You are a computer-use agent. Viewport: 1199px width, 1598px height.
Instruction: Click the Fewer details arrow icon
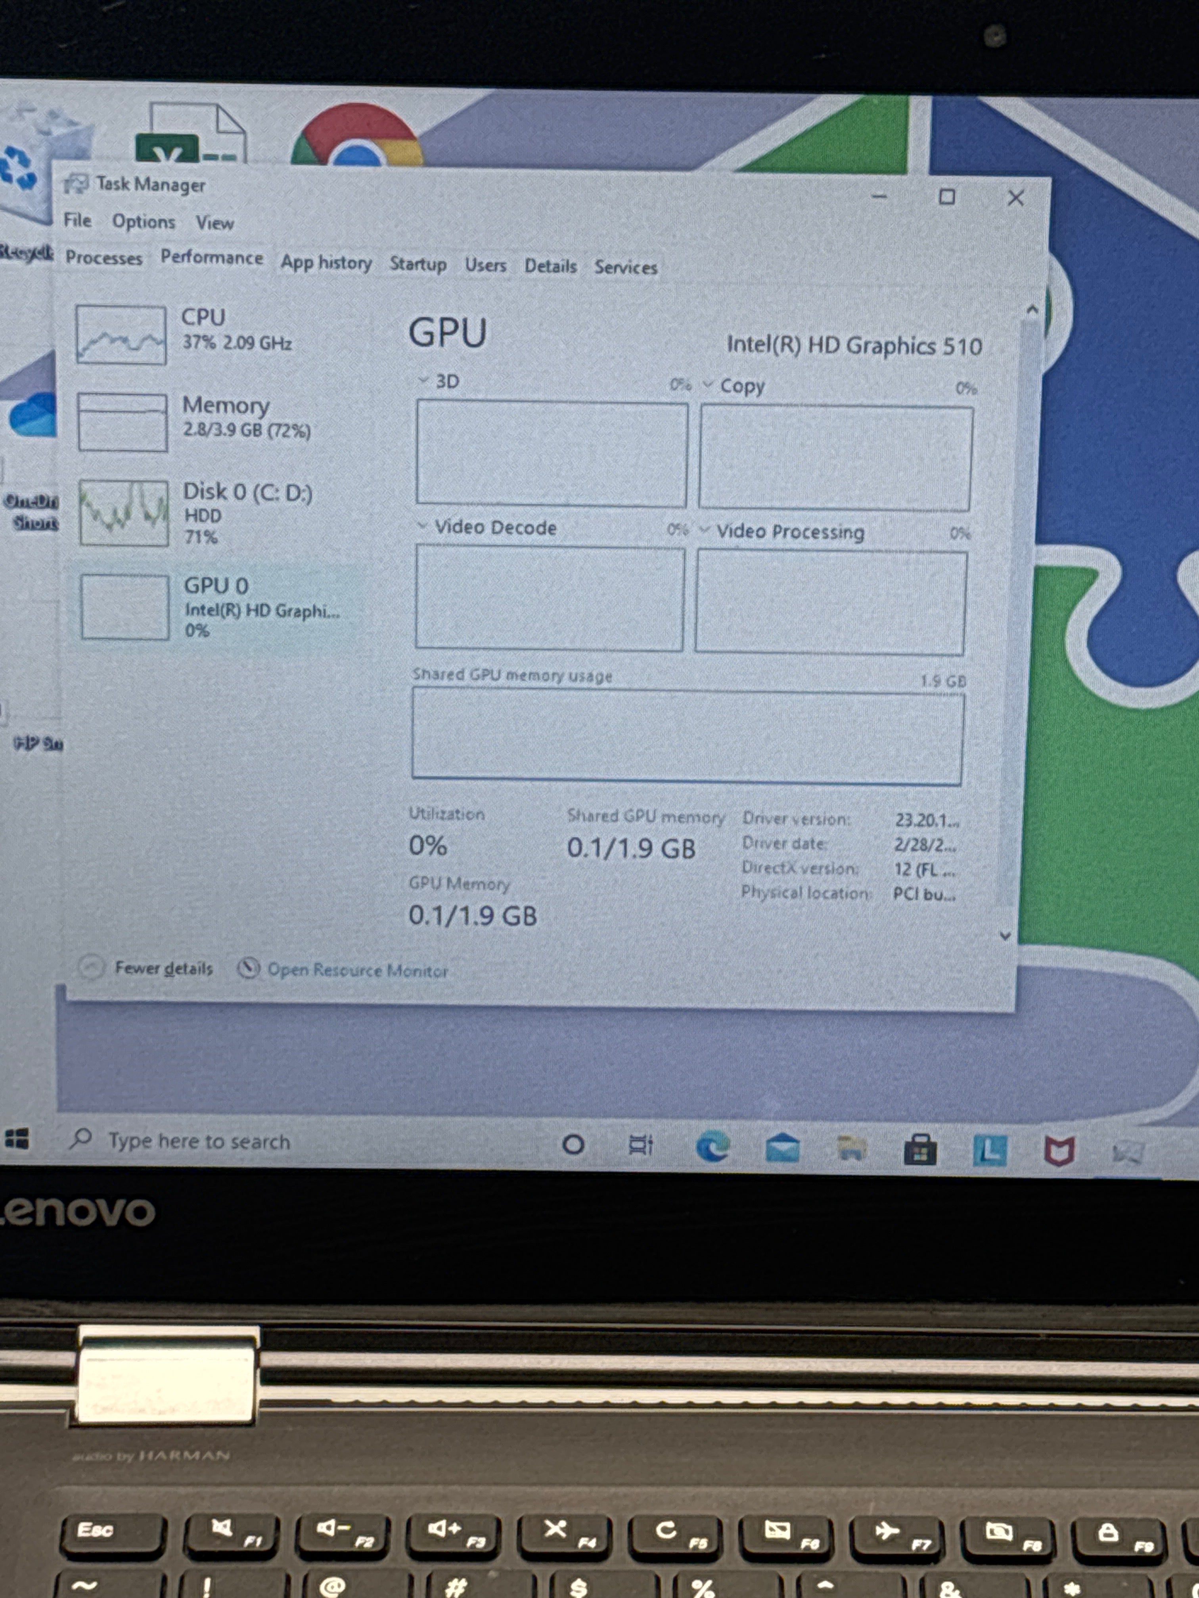point(91,967)
